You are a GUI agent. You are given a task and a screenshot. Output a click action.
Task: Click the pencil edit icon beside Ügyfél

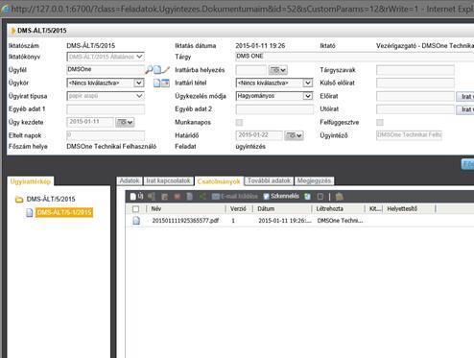(x=166, y=69)
